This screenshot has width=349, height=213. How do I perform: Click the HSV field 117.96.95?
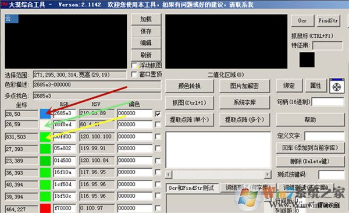(x=97, y=172)
